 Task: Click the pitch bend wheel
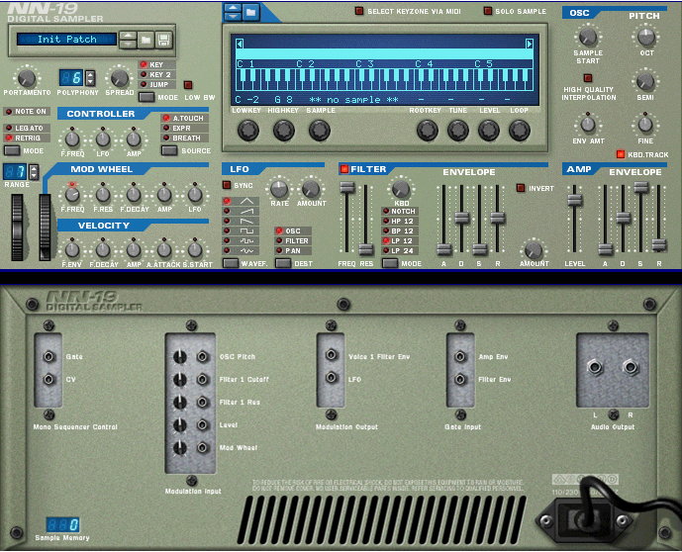coord(17,228)
